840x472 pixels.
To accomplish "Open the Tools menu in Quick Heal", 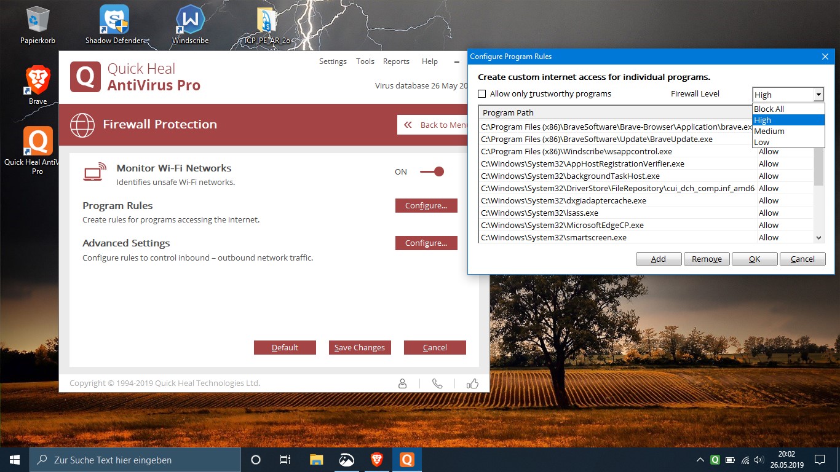I will [365, 61].
